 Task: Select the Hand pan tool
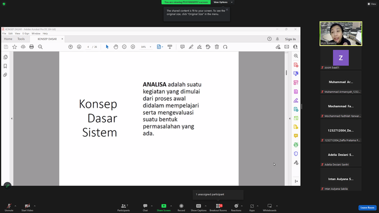point(116,47)
